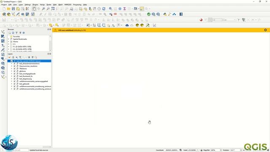Screen dimensions: 270x152
Task: Select the Zoom Out magnifier tool
Action: point(48,9)
